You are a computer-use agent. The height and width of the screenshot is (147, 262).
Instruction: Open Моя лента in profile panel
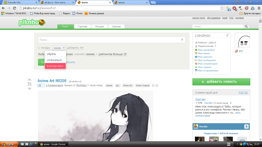(204, 53)
